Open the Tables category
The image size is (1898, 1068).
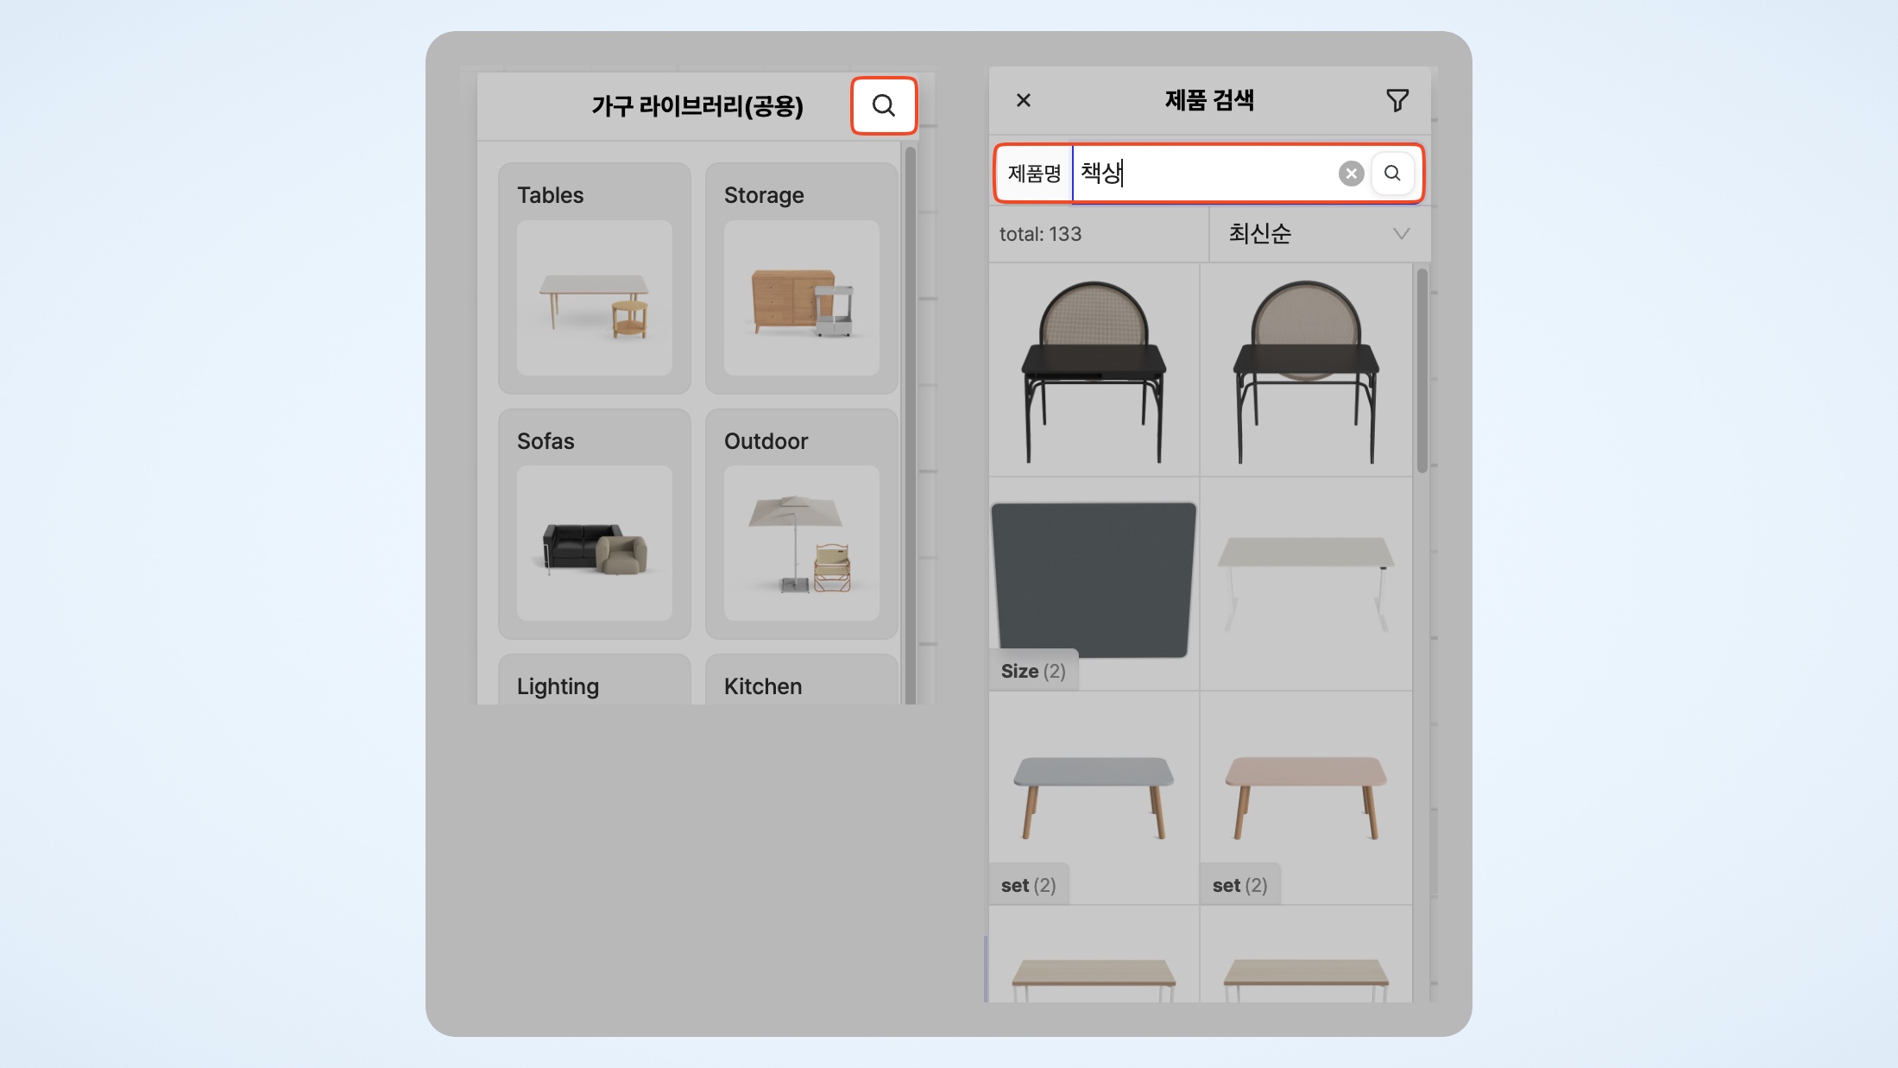point(595,278)
